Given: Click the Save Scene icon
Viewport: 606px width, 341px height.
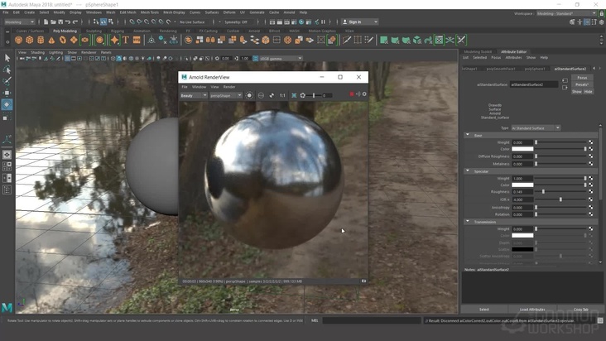Looking at the screenshot, I should click(60, 22).
